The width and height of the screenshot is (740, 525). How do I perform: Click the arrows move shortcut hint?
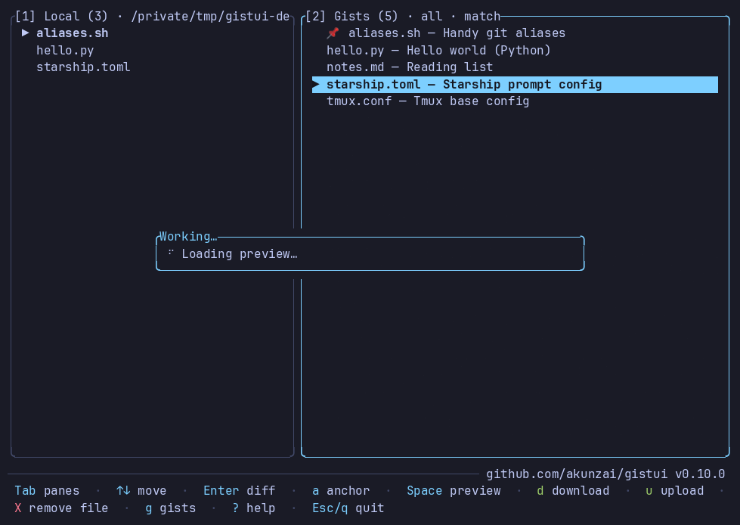(141, 490)
